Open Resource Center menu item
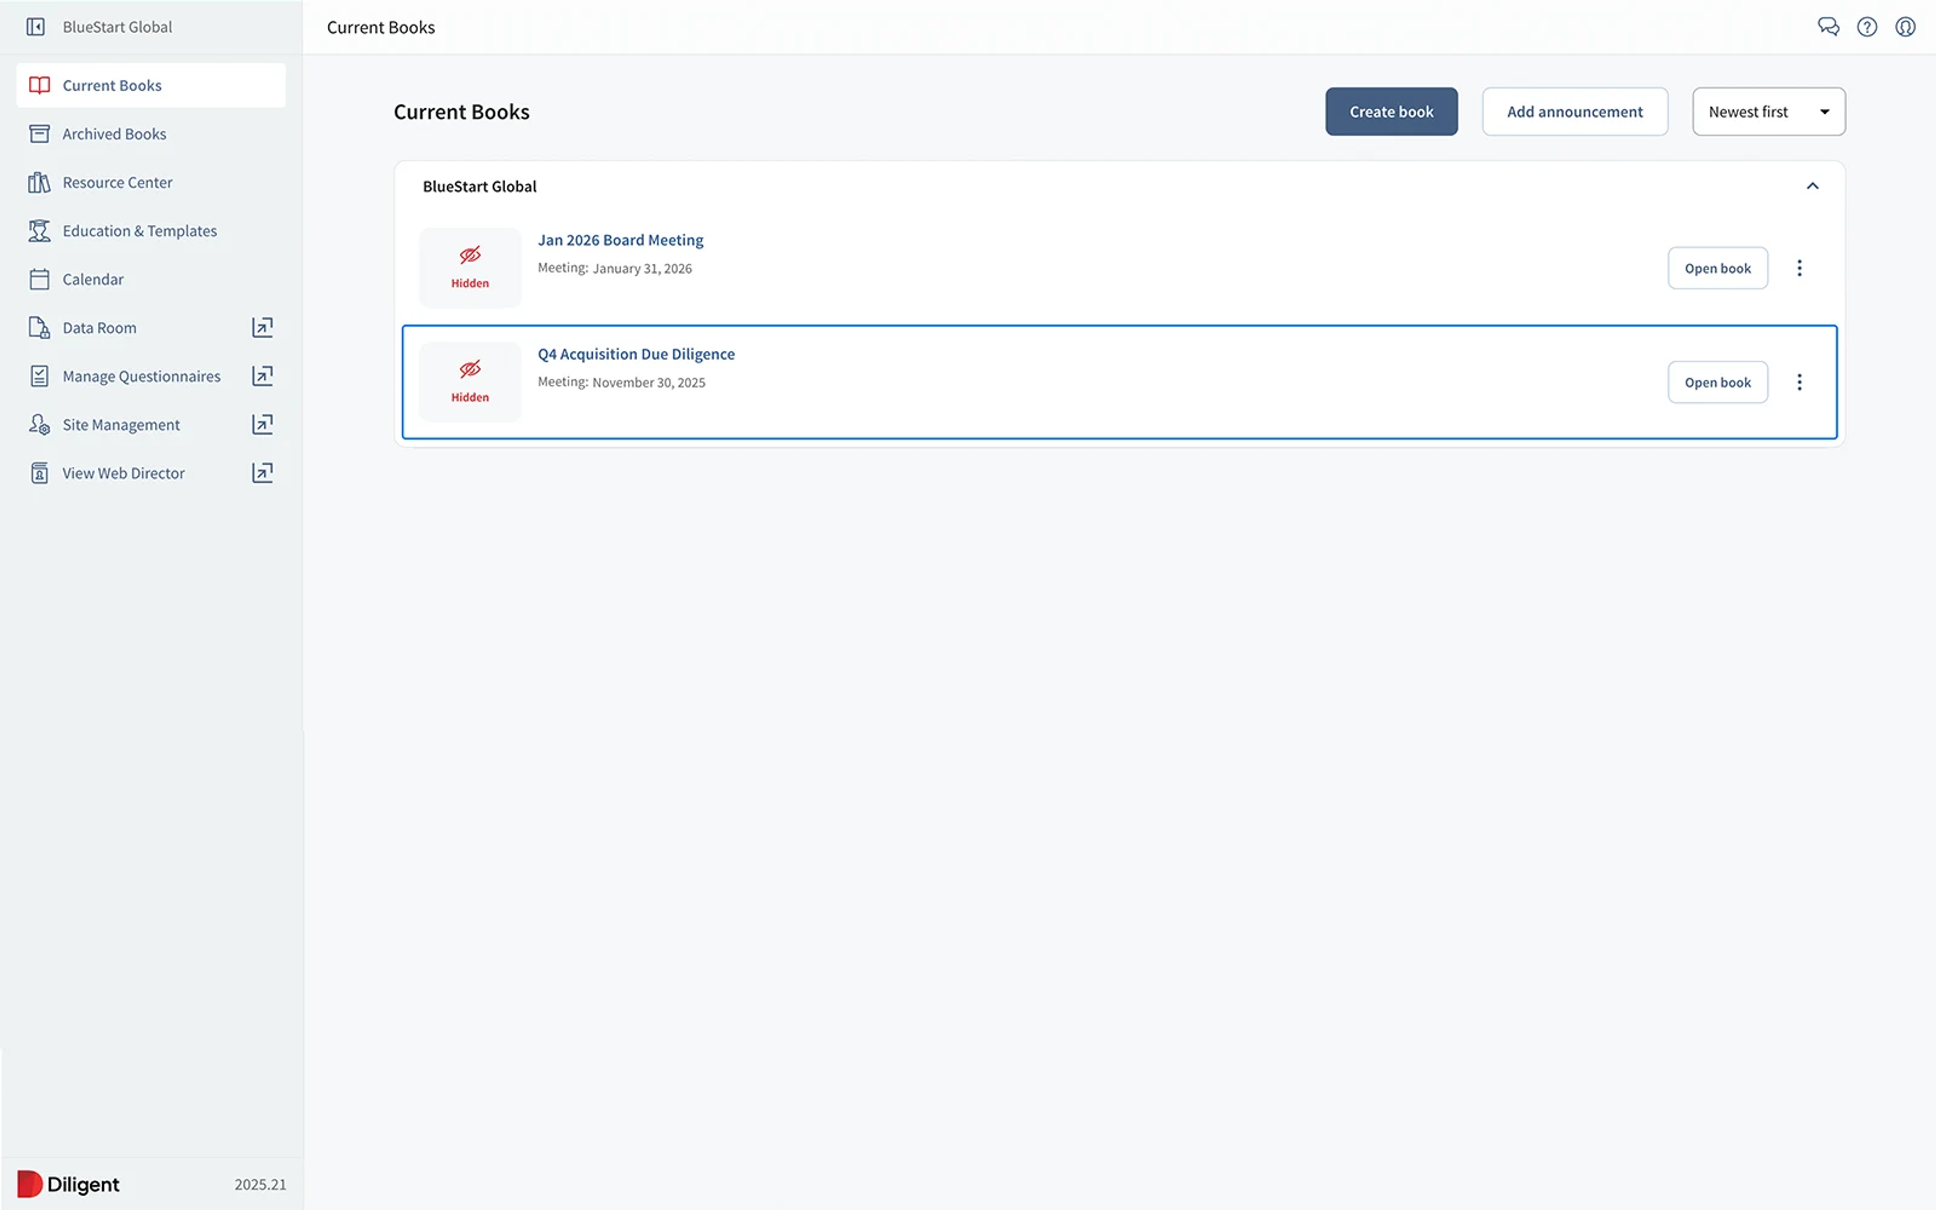The image size is (1936, 1210). pos(151,183)
